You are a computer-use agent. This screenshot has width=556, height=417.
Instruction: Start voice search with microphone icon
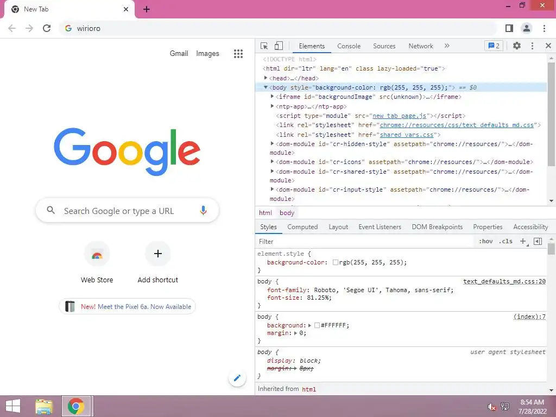point(203,210)
